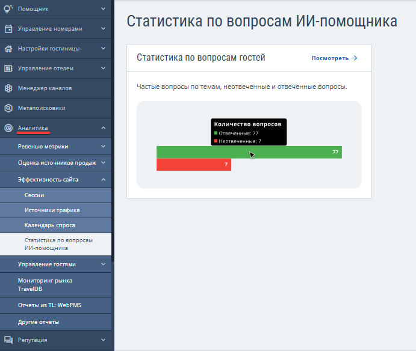This screenshot has width=416, height=351.
Task: Select the Аналитика menu label
Action: coord(33,128)
